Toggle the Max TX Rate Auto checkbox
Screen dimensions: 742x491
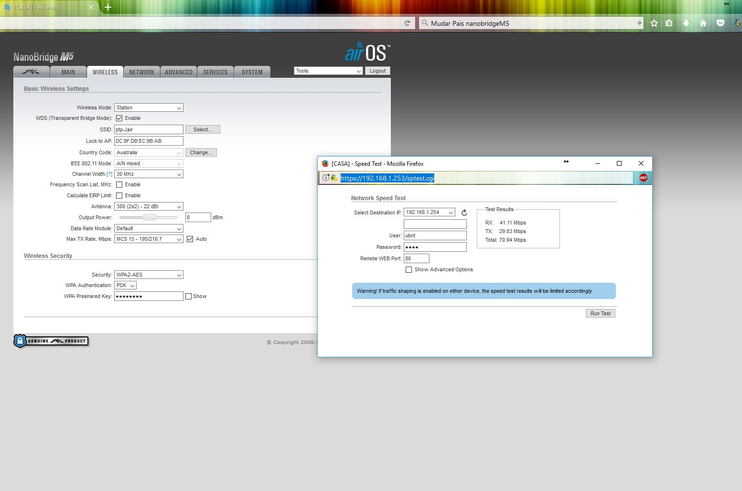(x=190, y=239)
